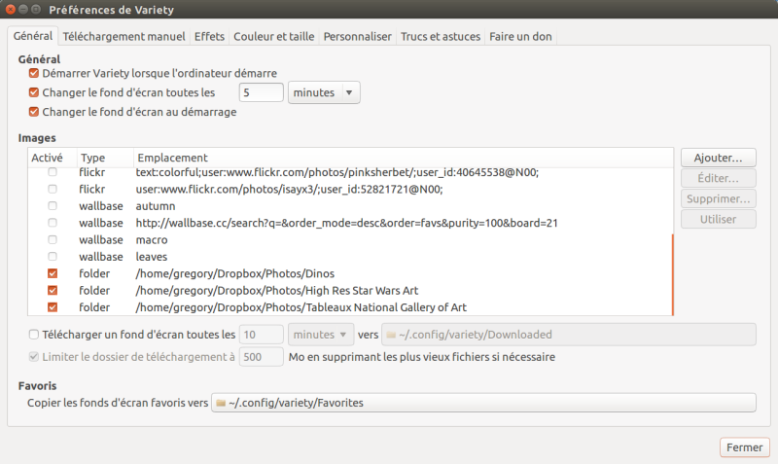778x464 pixels.
Task: Disable the Dinos folder source checkbox
Action: pos(53,273)
